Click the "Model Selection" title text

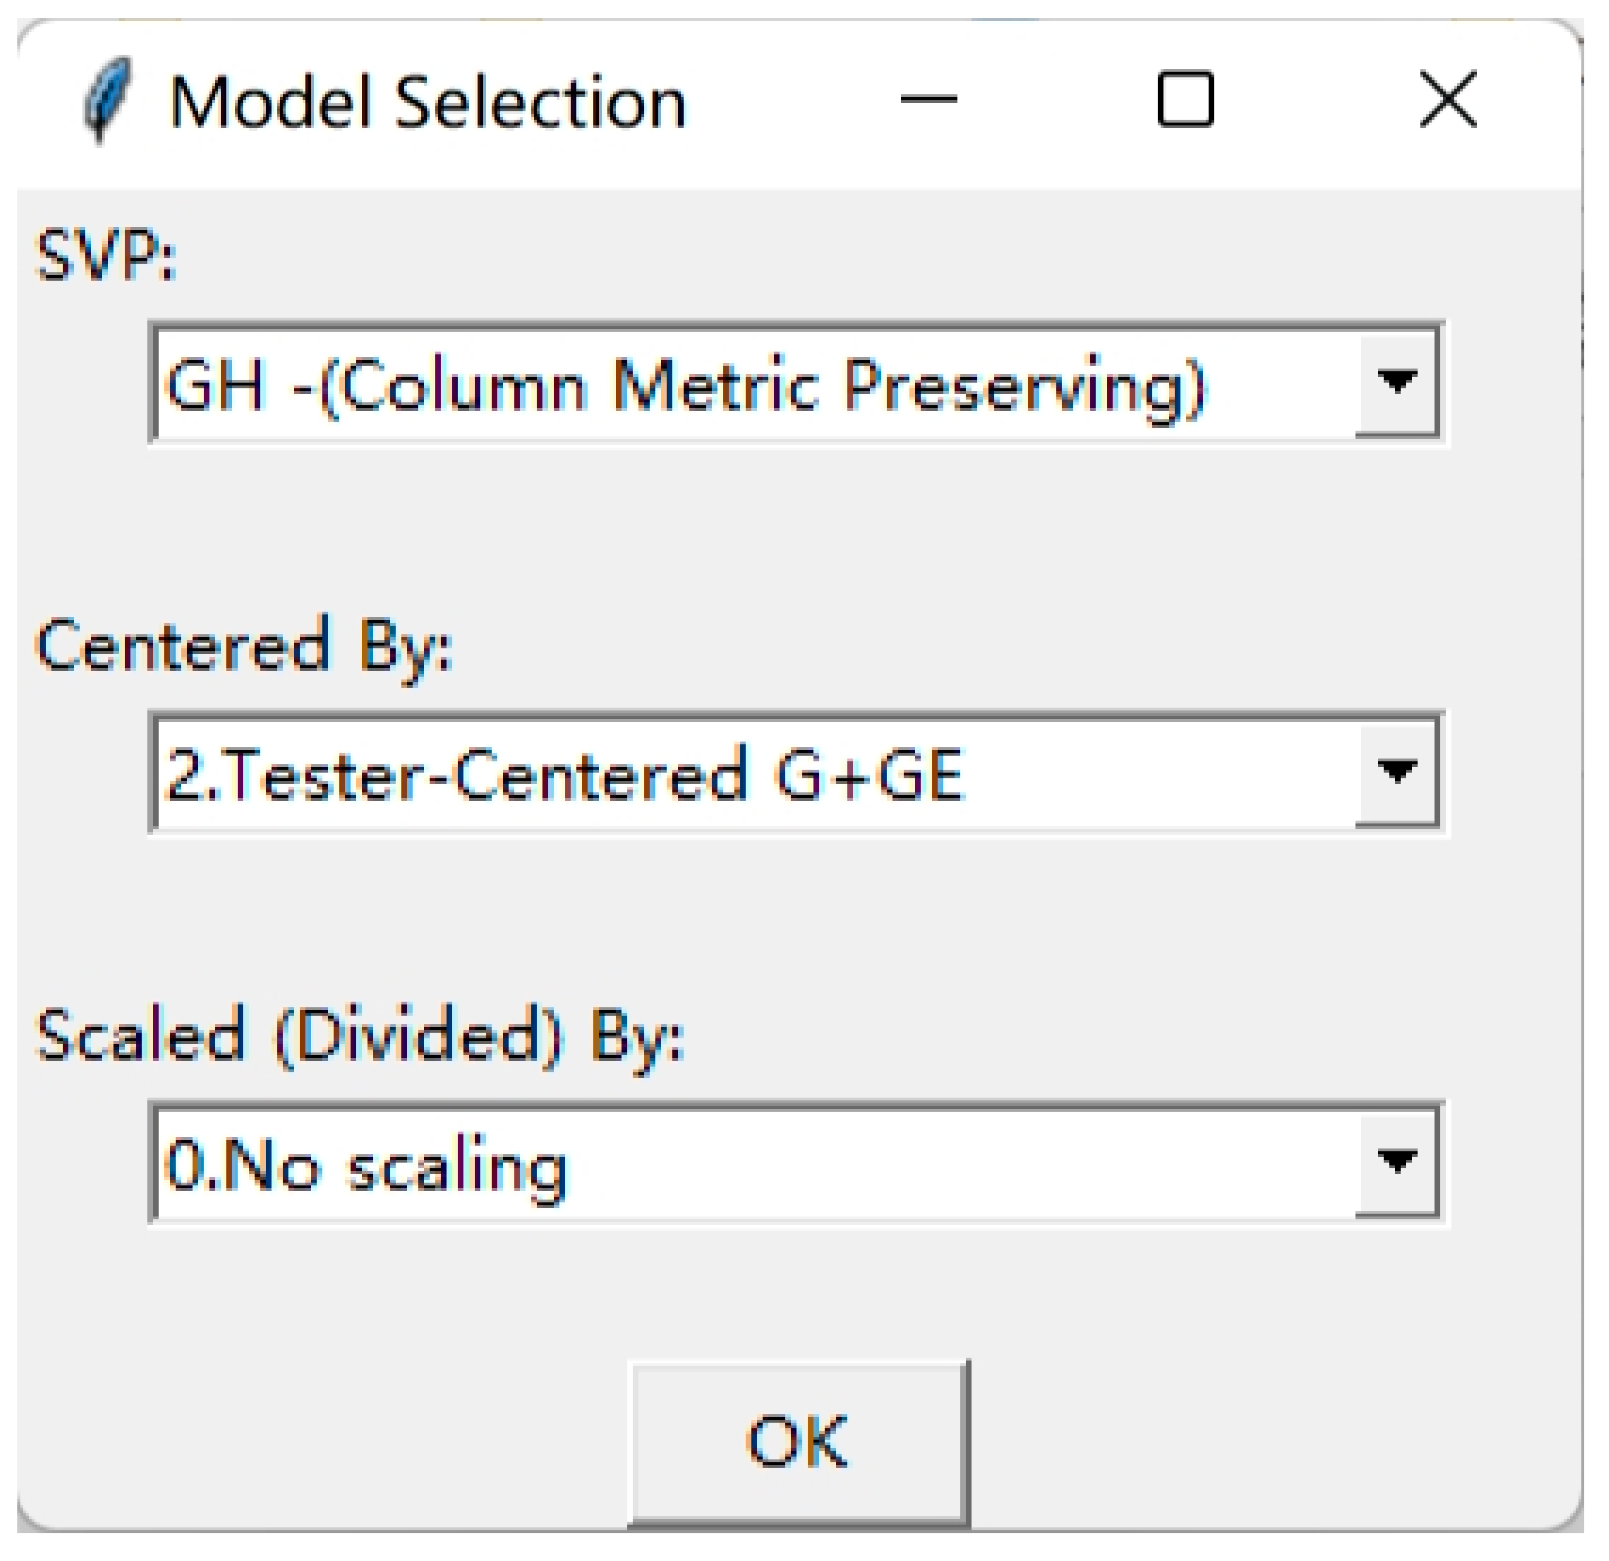coord(427,103)
